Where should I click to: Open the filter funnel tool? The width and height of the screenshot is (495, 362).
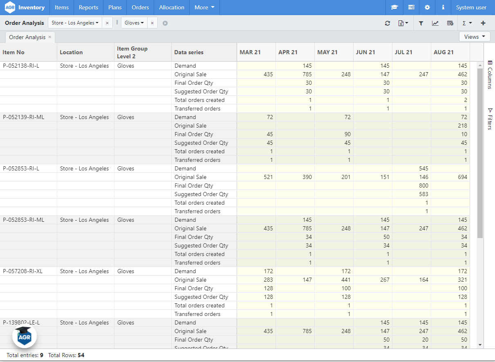point(421,23)
